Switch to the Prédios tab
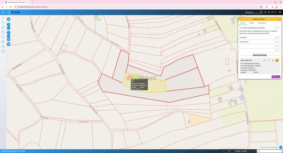The width and height of the screenshot is (283, 153). (243, 23)
